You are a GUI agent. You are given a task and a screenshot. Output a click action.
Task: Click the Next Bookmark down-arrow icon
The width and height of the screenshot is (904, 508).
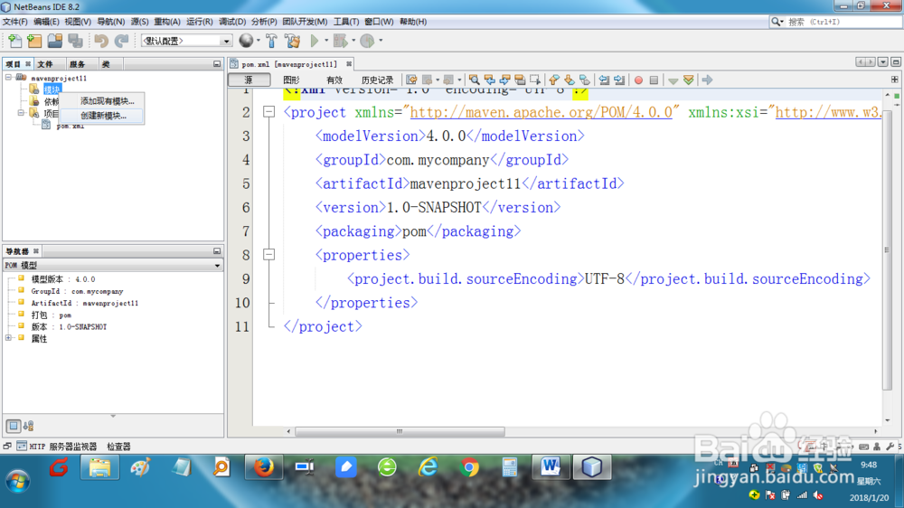pos(569,80)
